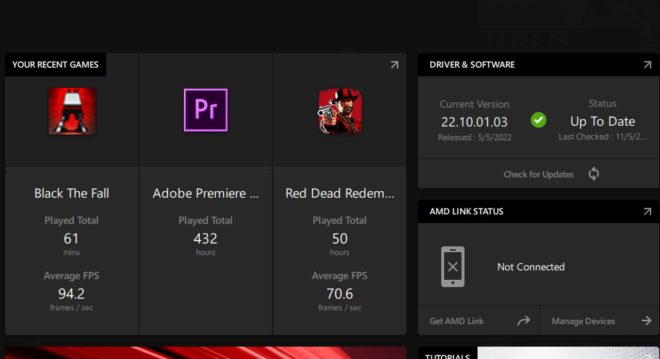The width and height of the screenshot is (660, 359).
Task: Click the Red Dead Redem... title
Action: click(x=339, y=193)
